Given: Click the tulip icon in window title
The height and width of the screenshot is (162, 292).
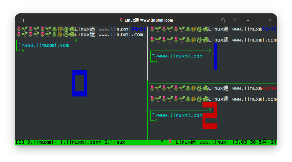Looking at the screenshot, I should tap(121, 20).
